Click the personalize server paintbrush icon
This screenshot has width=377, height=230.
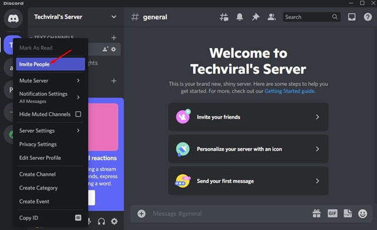coord(183,149)
